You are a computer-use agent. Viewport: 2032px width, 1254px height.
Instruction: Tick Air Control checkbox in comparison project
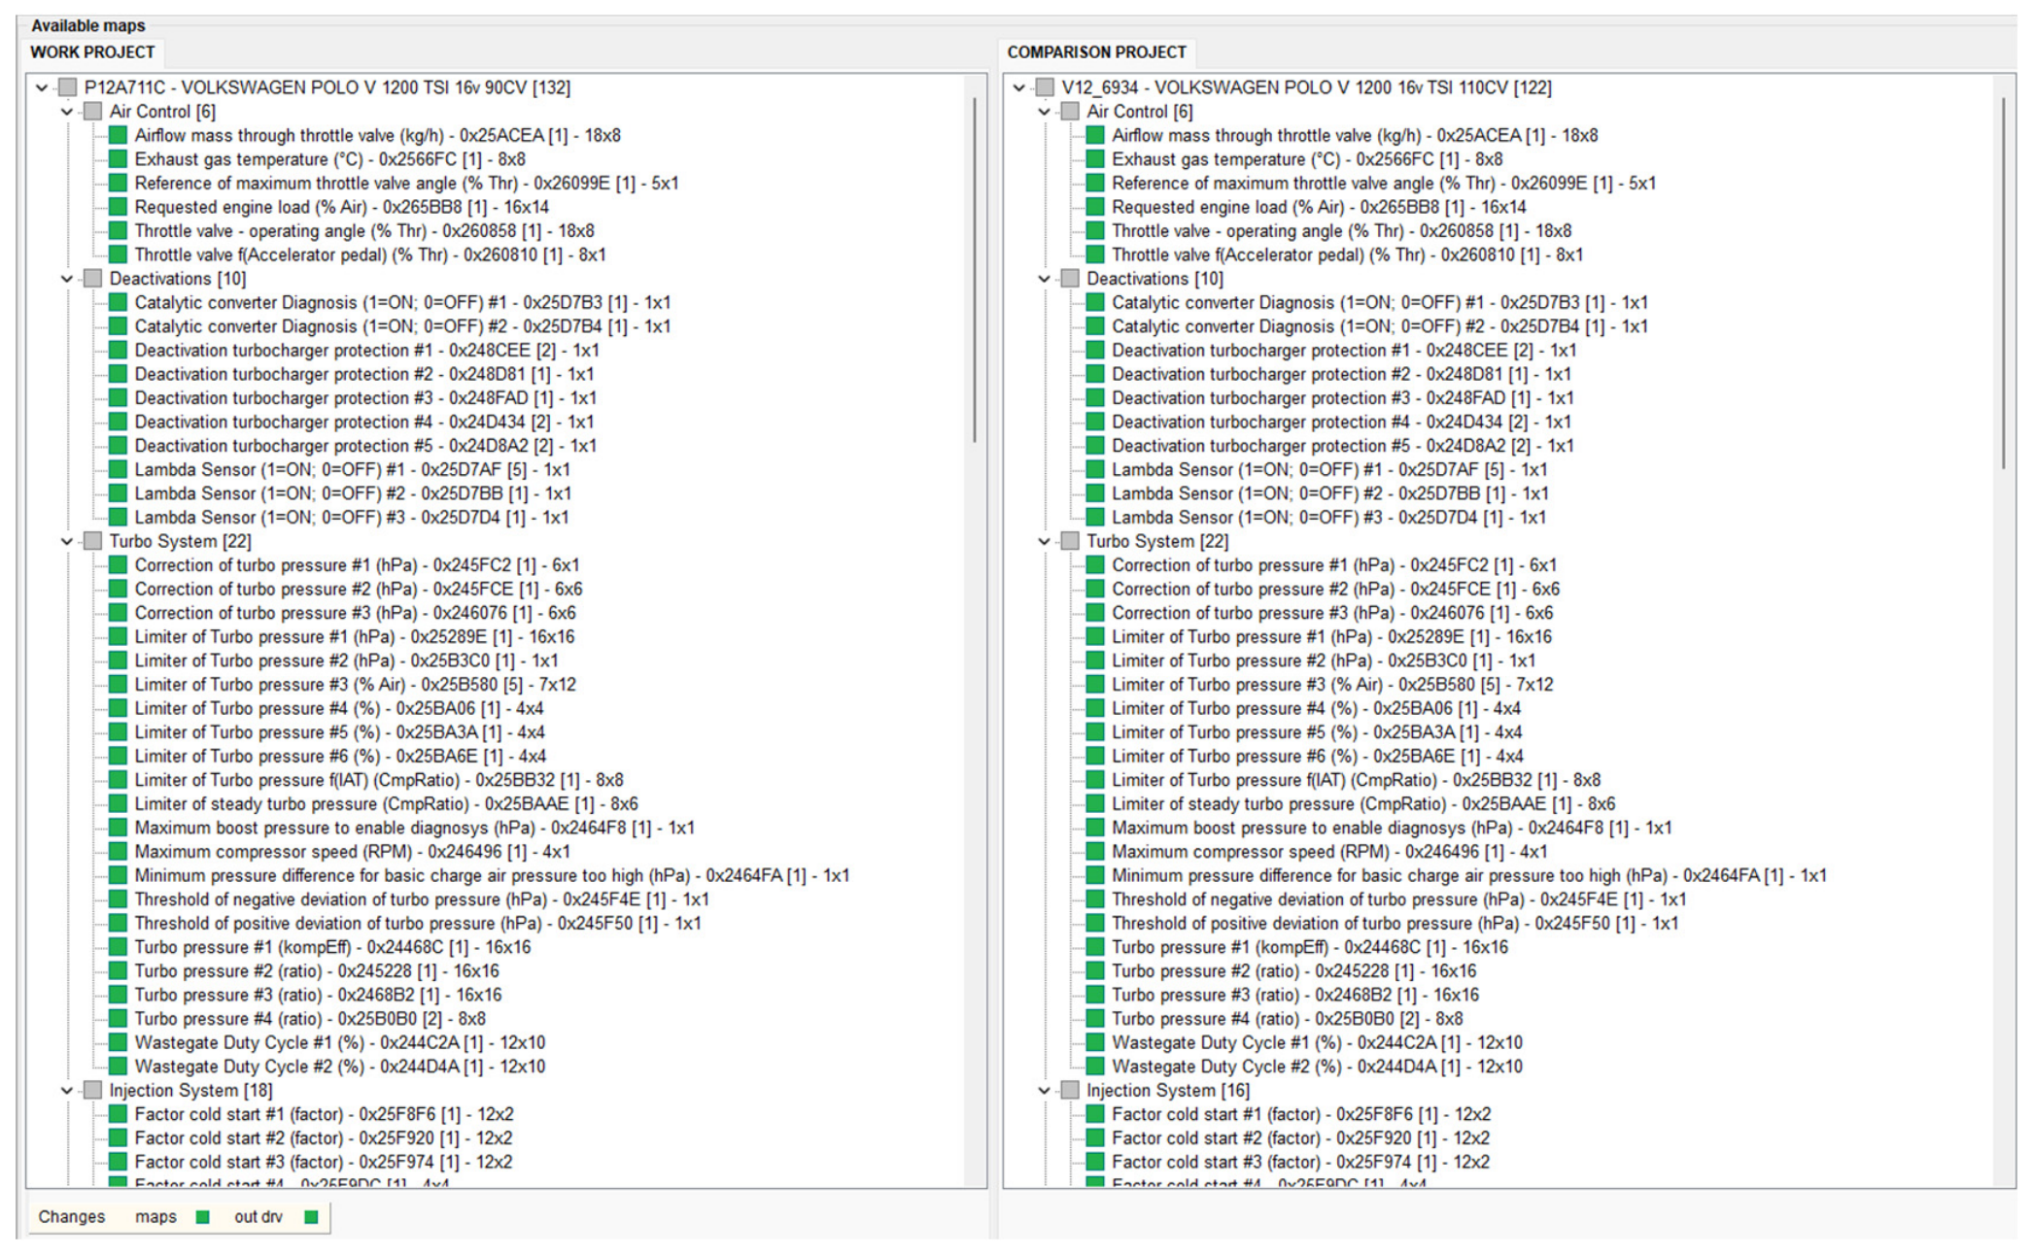pyautogui.click(x=1070, y=112)
